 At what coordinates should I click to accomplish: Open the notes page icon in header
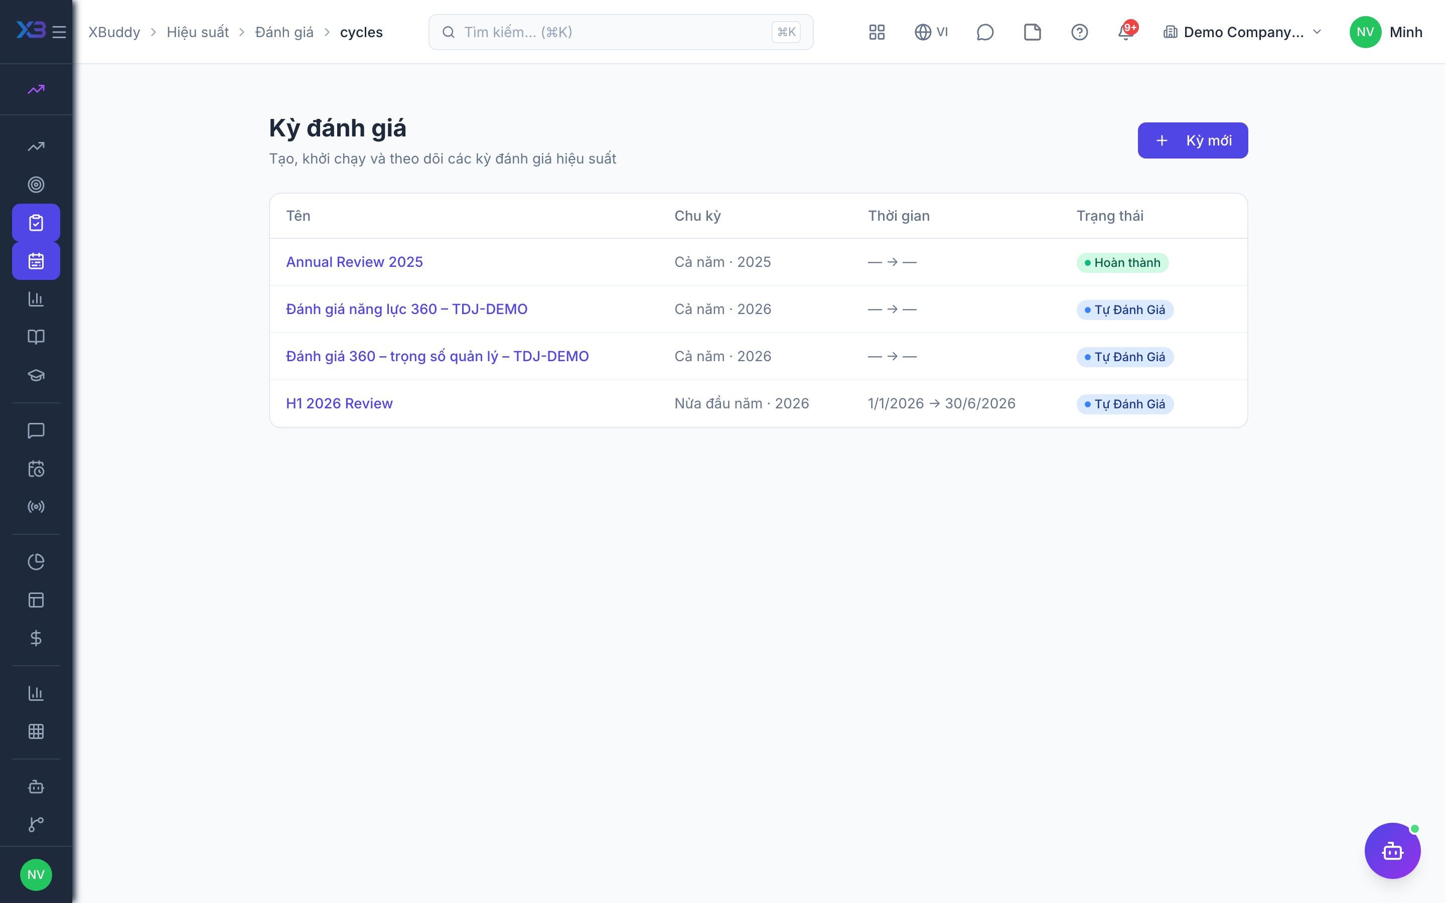click(x=1032, y=32)
